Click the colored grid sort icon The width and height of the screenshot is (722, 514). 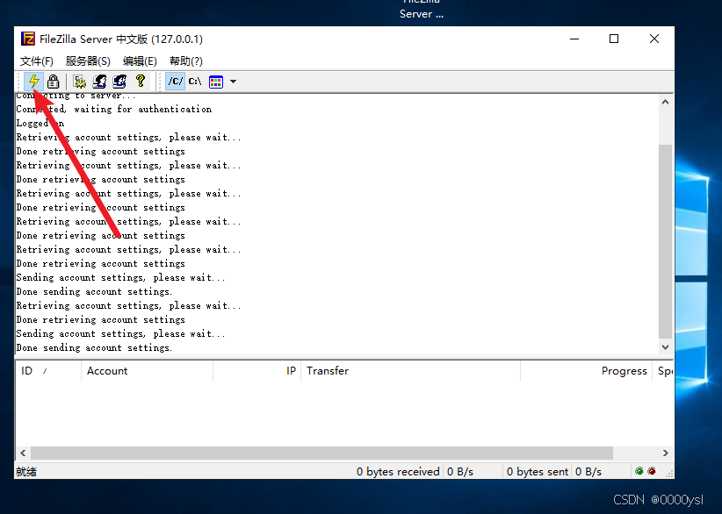pos(216,82)
